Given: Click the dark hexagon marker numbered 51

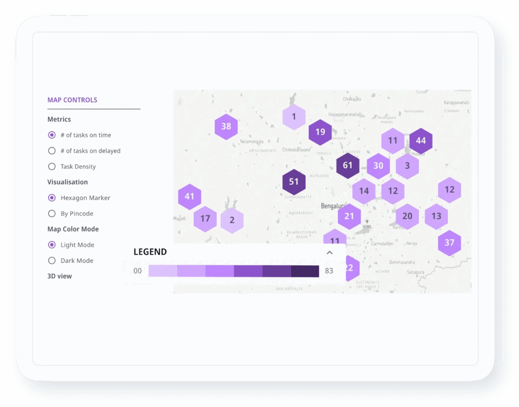Looking at the screenshot, I should click(294, 182).
